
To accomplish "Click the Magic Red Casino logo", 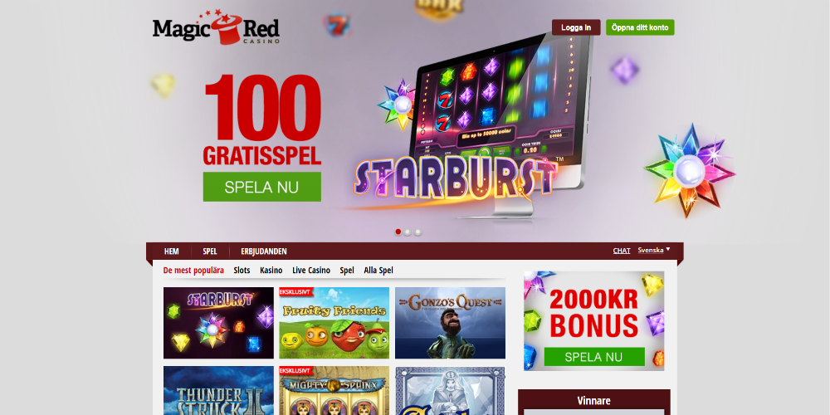I will 216,27.
